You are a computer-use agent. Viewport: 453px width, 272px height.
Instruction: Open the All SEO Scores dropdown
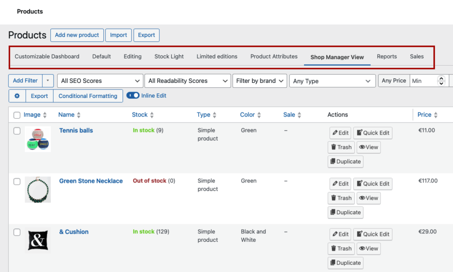100,81
